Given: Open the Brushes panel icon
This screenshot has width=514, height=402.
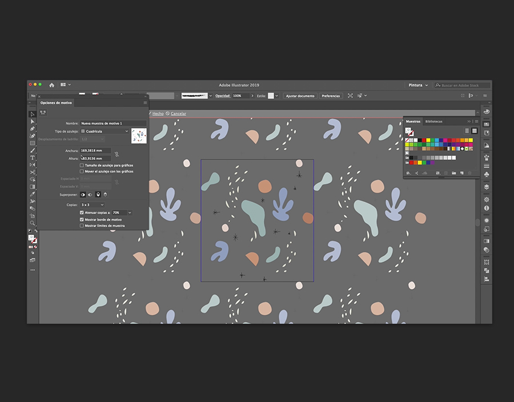Looking at the screenshot, I should pyautogui.click(x=487, y=157).
